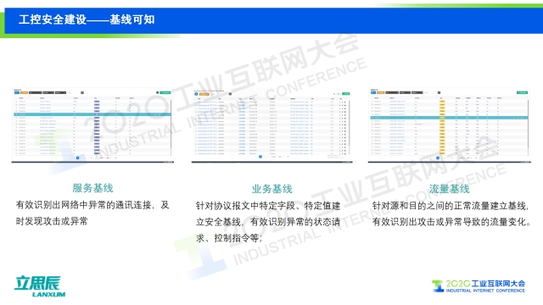Image resolution: width=543 pixels, height=305 pixels.
Task: Click orange button in 服务基线 screenshot toolbar
Action: coord(25,92)
